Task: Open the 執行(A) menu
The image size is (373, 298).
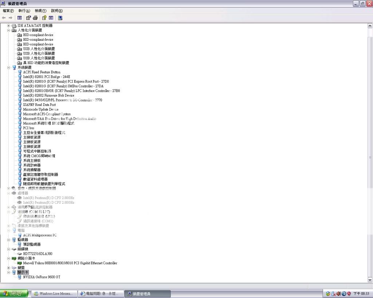Action: point(24,11)
